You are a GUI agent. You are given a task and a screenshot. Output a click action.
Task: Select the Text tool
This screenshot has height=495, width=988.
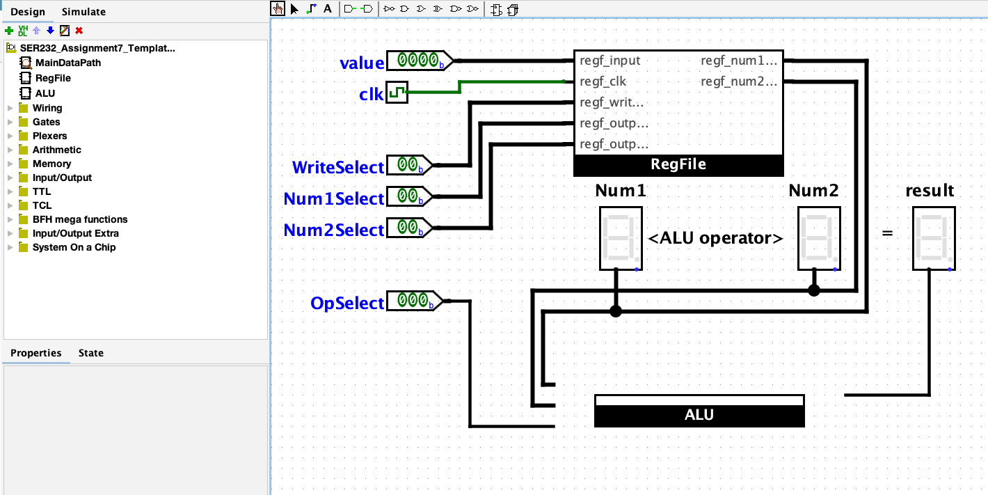tap(327, 8)
